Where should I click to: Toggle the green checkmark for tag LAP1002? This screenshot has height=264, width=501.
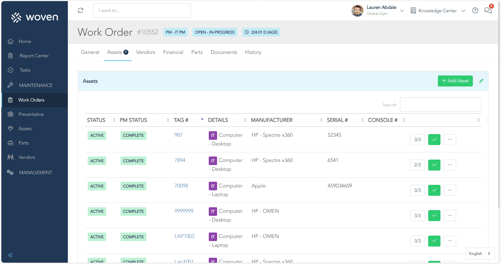click(434, 241)
